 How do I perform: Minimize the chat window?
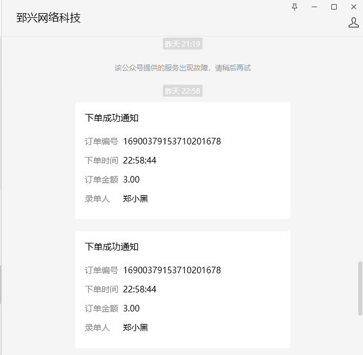pos(314,7)
